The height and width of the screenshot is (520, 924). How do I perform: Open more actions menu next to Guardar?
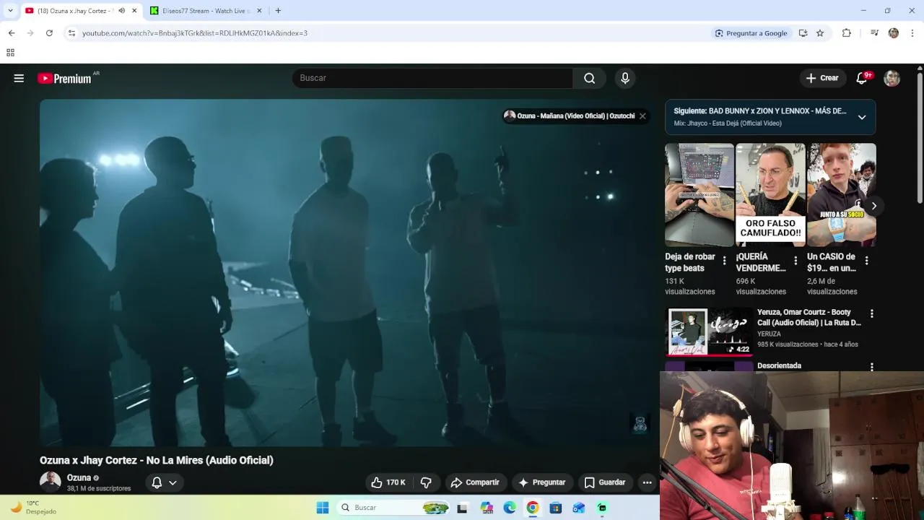[x=647, y=482]
